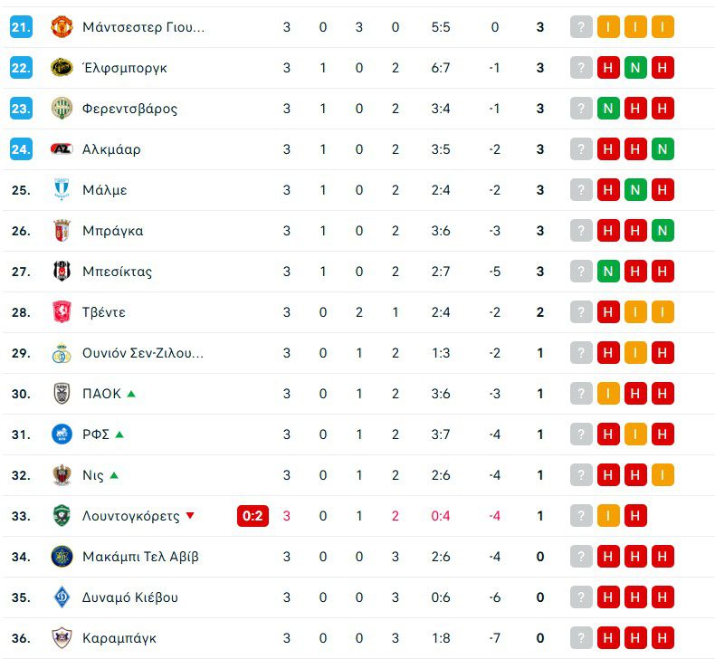Click the red 0:2 live score badge
The width and height of the screenshot is (715, 659).
click(253, 516)
